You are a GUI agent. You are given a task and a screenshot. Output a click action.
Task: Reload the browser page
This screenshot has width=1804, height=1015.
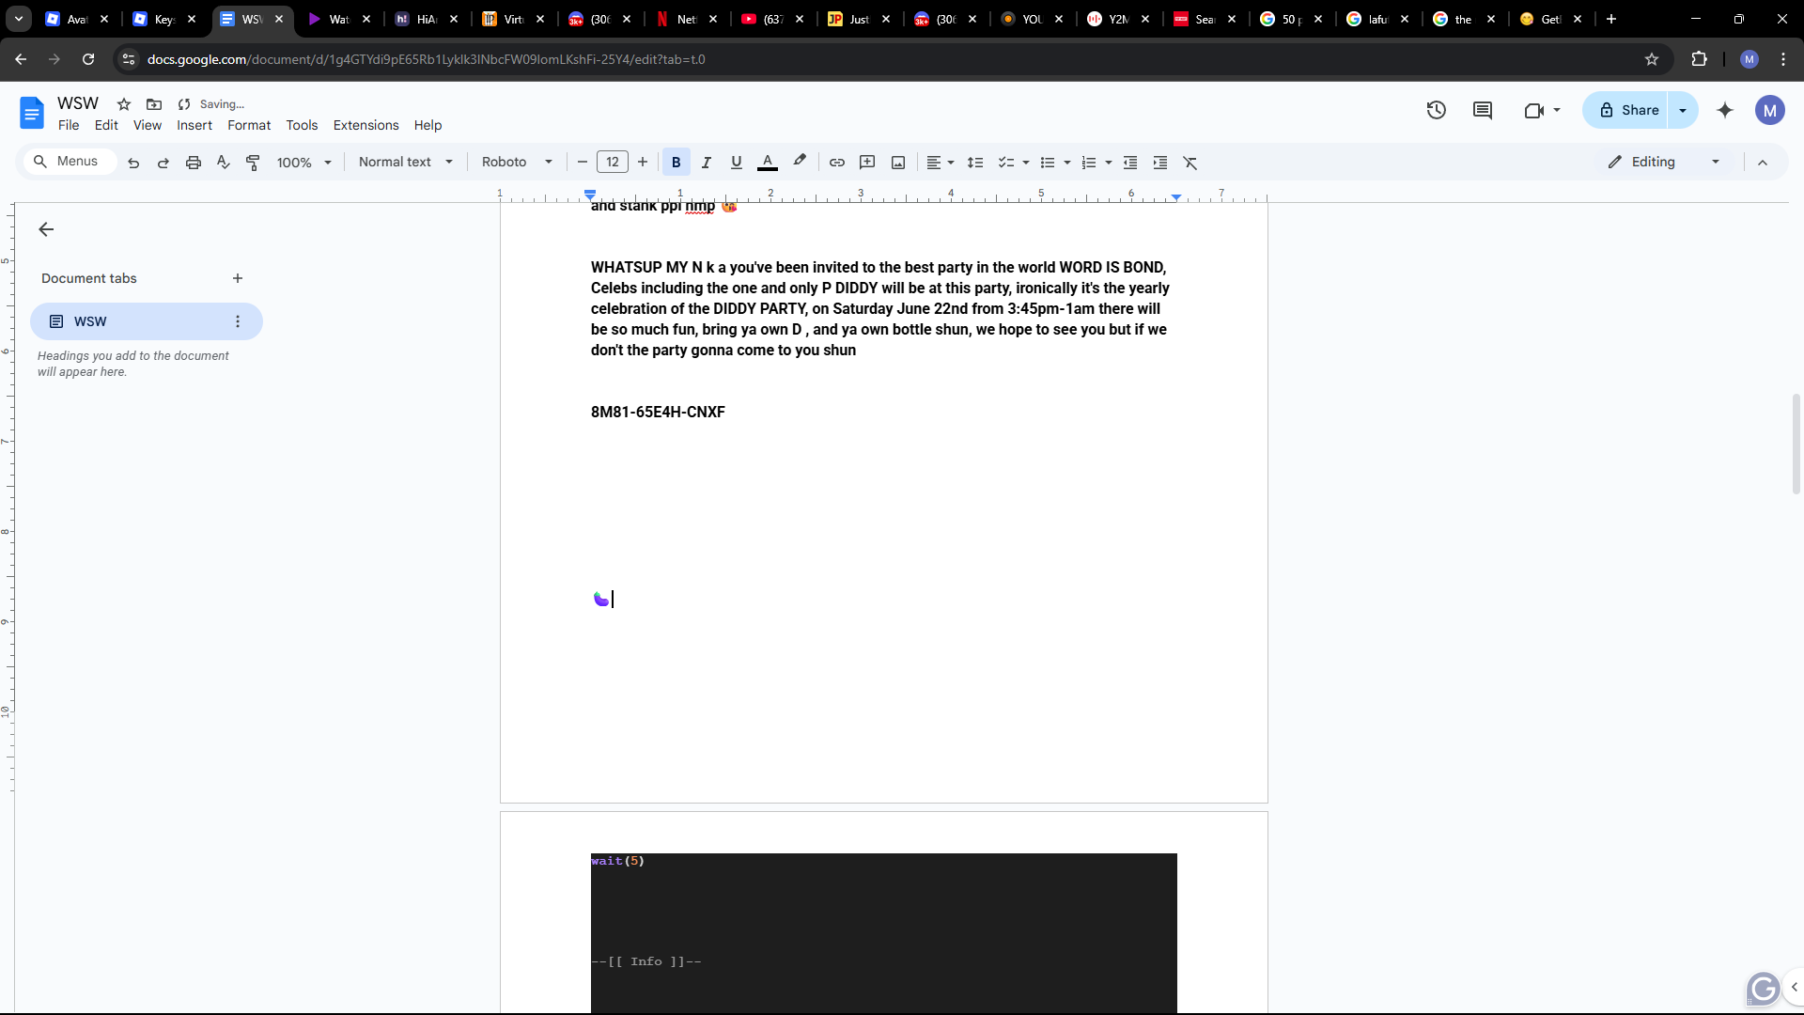click(88, 59)
